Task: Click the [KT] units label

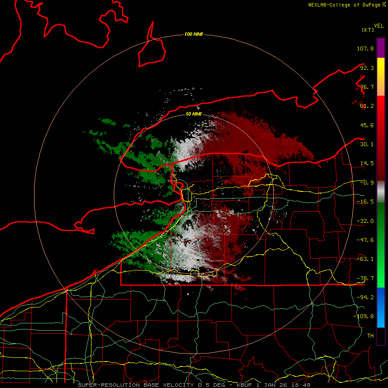Action: pyautogui.click(x=368, y=30)
